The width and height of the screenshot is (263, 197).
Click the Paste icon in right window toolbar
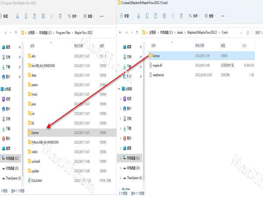156,16
